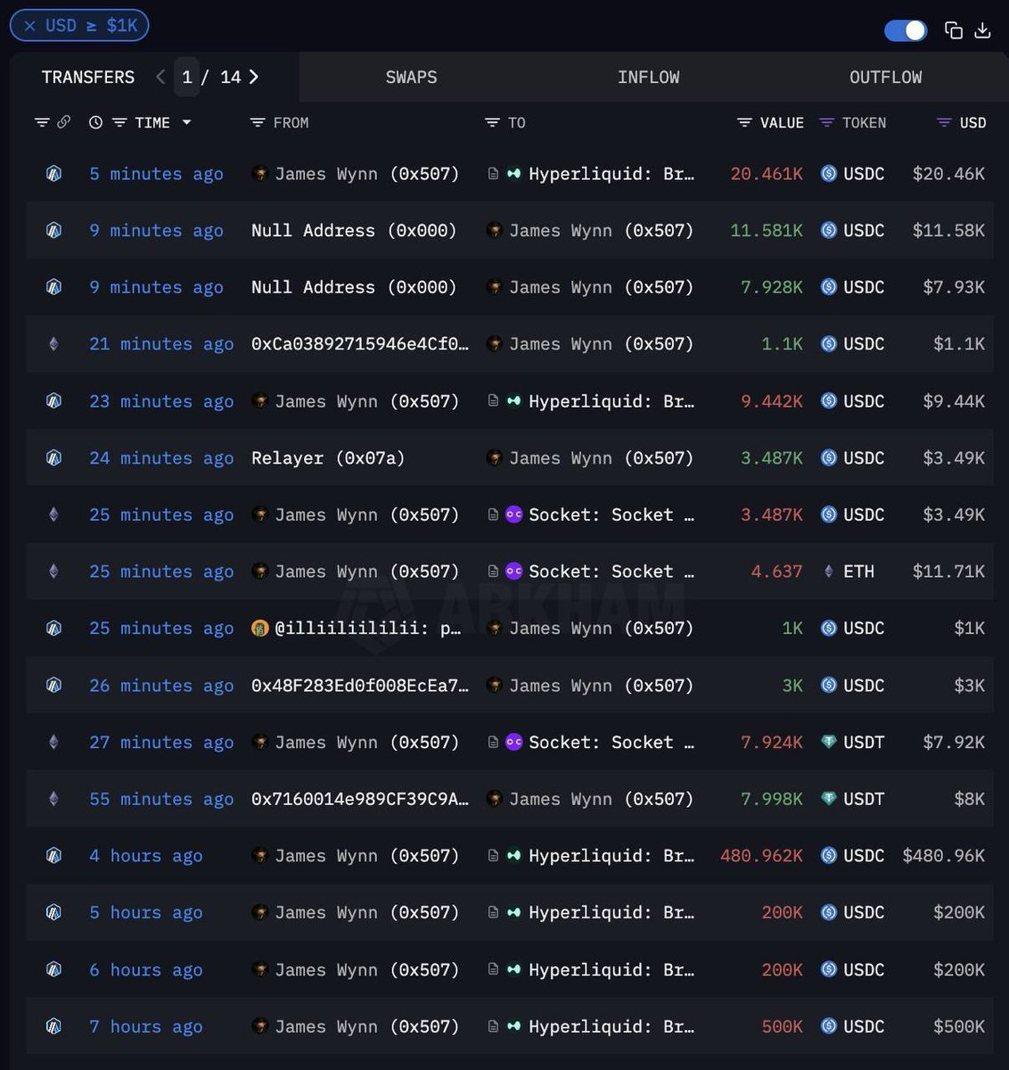Copy the transfers table data
The height and width of the screenshot is (1070, 1009).
click(x=954, y=30)
